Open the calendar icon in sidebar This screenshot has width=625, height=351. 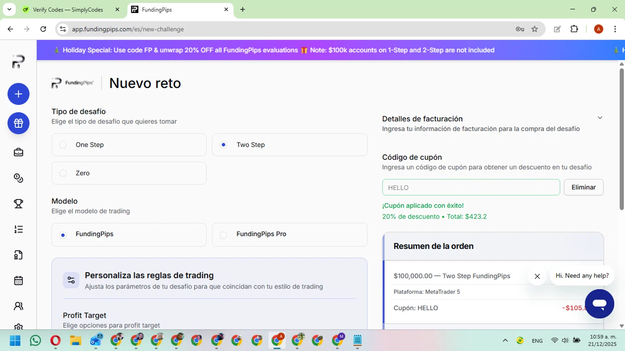click(18, 281)
